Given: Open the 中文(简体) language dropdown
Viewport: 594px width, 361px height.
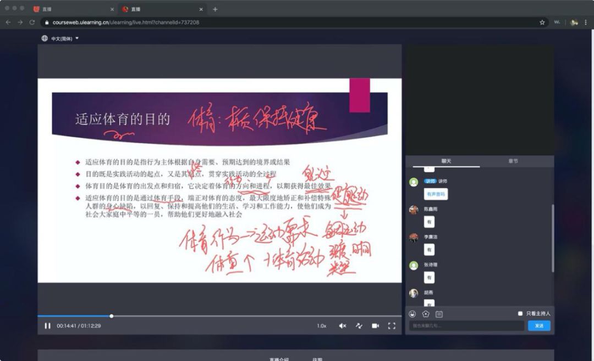Looking at the screenshot, I should (x=61, y=38).
